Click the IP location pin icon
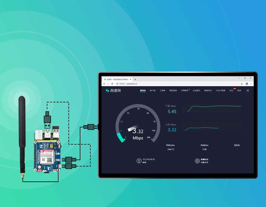Viewport: 266px width, 207px height. (139, 161)
